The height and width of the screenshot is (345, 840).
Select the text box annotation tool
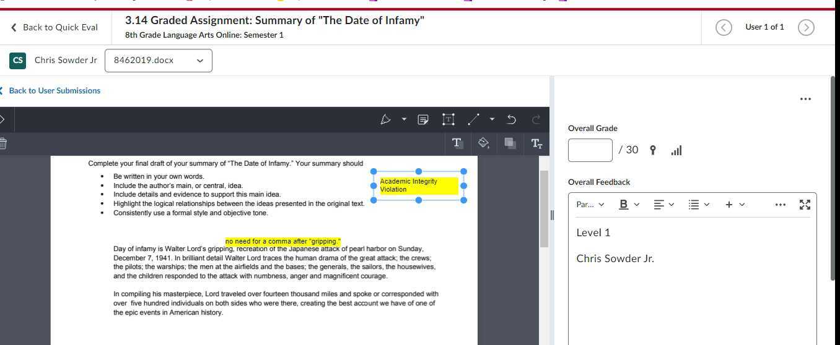click(x=448, y=119)
